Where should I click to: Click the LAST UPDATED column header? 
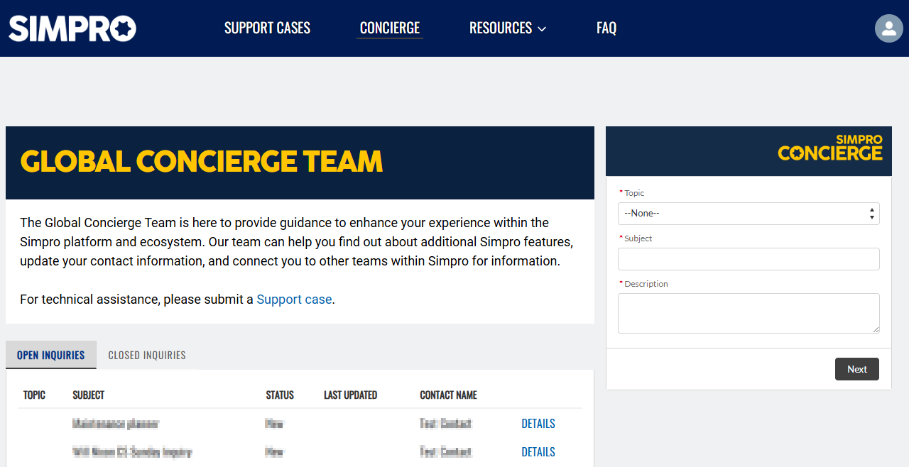pyautogui.click(x=350, y=395)
